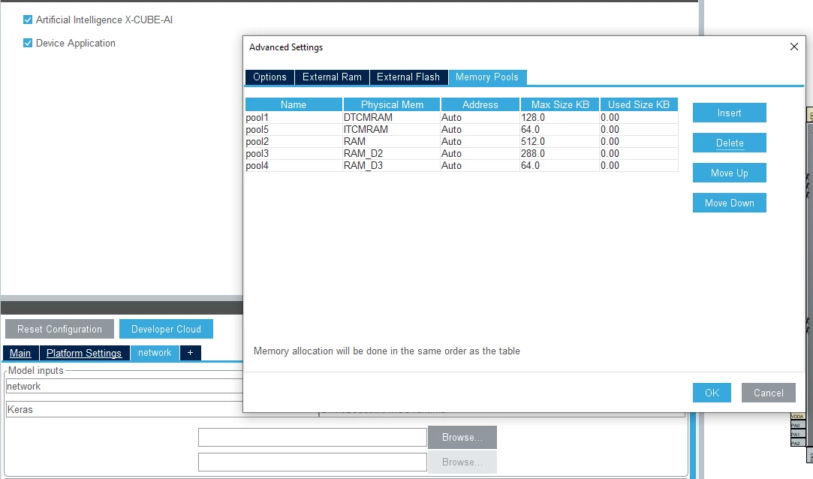Toggle the Device Application checkbox
This screenshot has width=813, height=479.
point(28,43)
